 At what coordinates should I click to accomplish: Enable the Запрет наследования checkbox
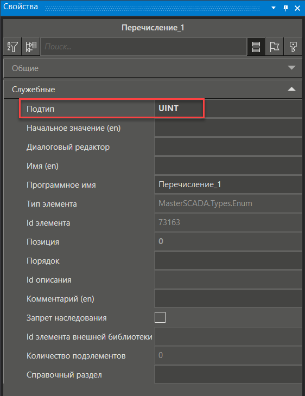160,317
